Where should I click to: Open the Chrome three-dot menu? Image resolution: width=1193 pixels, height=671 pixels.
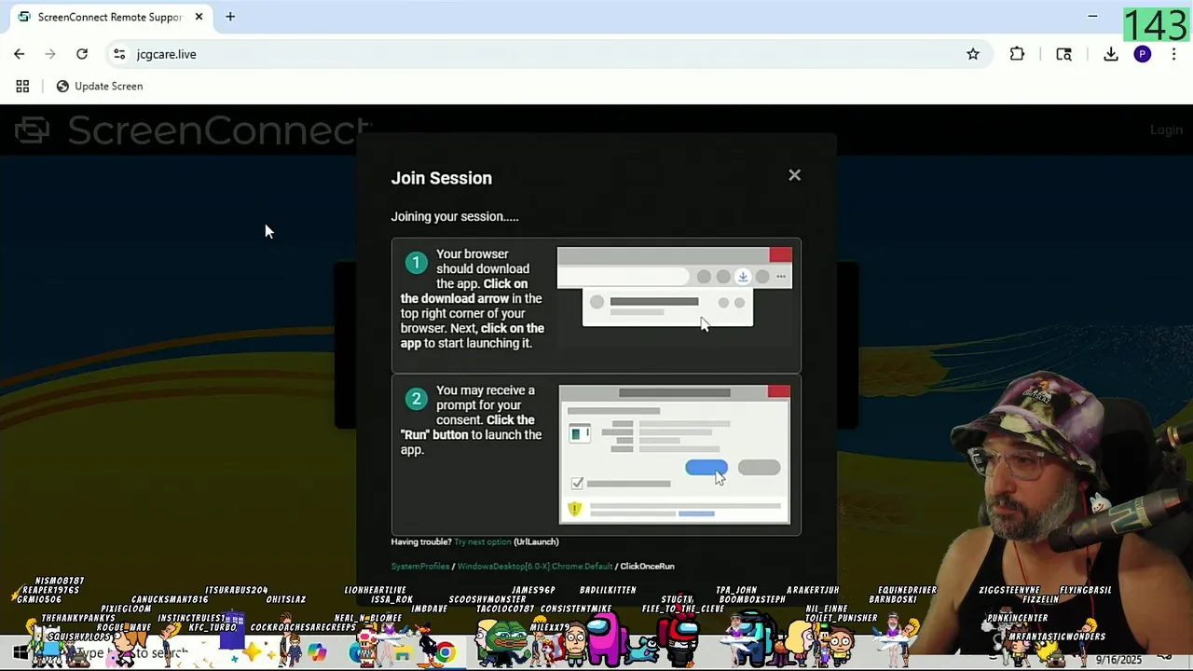(1173, 54)
